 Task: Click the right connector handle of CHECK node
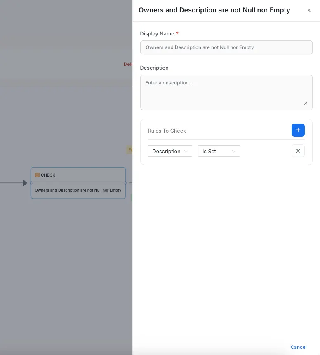point(125,183)
